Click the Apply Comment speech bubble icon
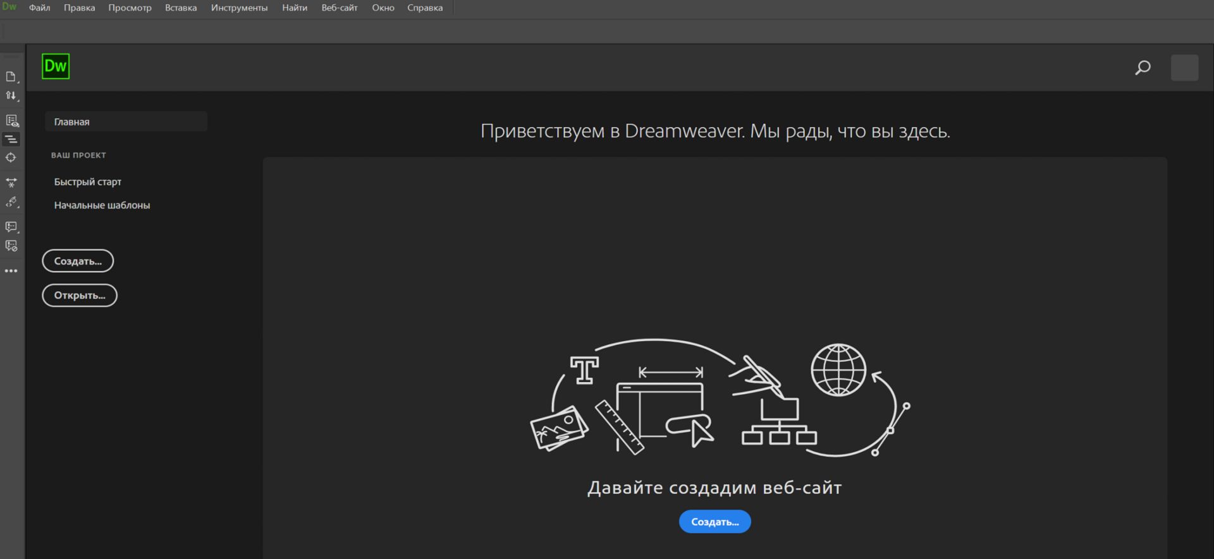The height and width of the screenshot is (559, 1214). pyautogui.click(x=11, y=227)
